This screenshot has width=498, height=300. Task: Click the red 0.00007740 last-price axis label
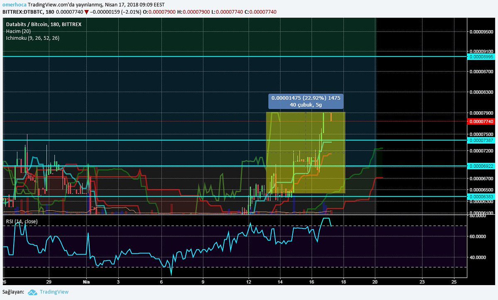[x=482, y=121]
